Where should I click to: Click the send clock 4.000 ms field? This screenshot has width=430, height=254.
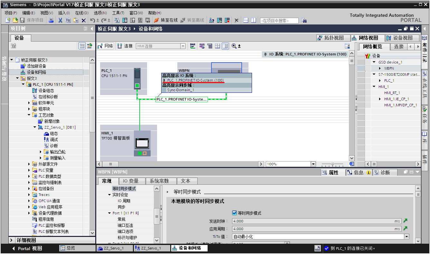tap(316, 221)
